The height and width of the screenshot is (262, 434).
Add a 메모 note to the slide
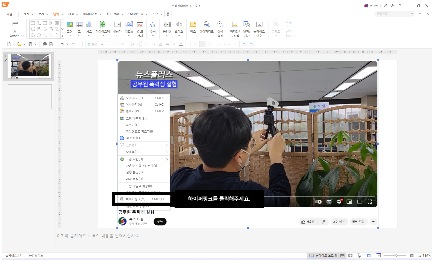click(x=193, y=27)
